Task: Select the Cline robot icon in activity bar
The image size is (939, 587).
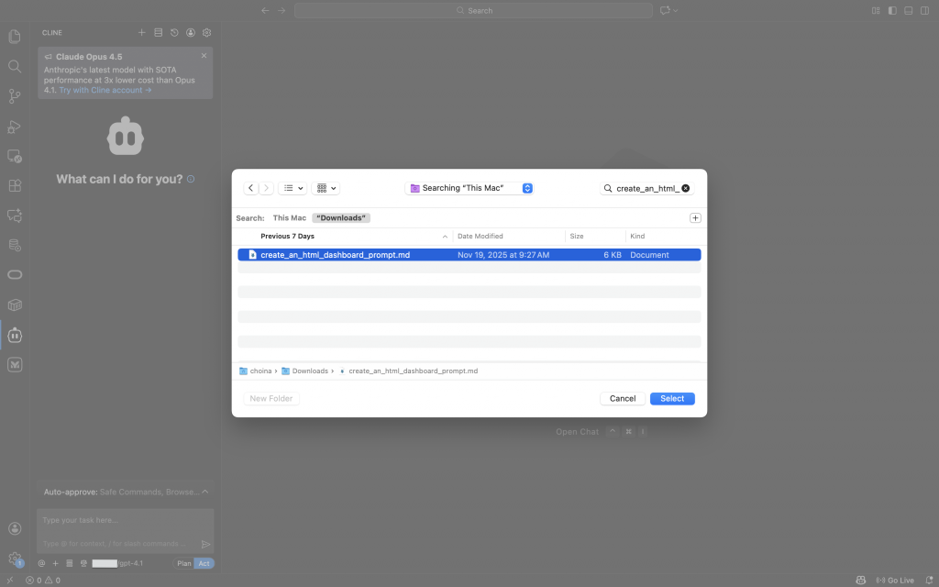Action: [14, 335]
